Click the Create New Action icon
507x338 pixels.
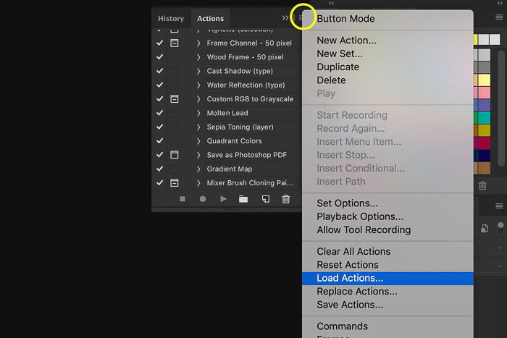coord(266,199)
